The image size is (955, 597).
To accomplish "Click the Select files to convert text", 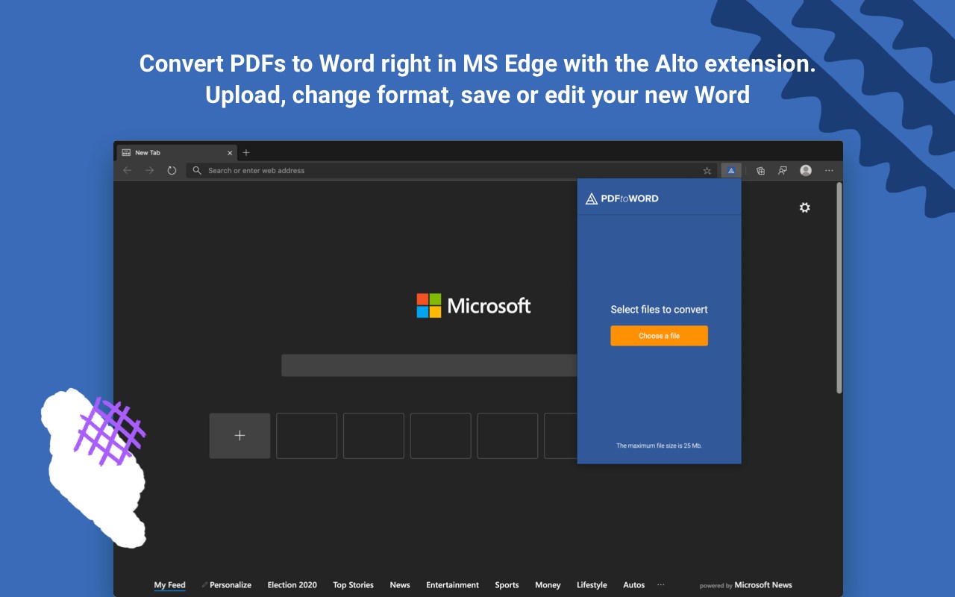I will pyautogui.click(x=659, y=310).
